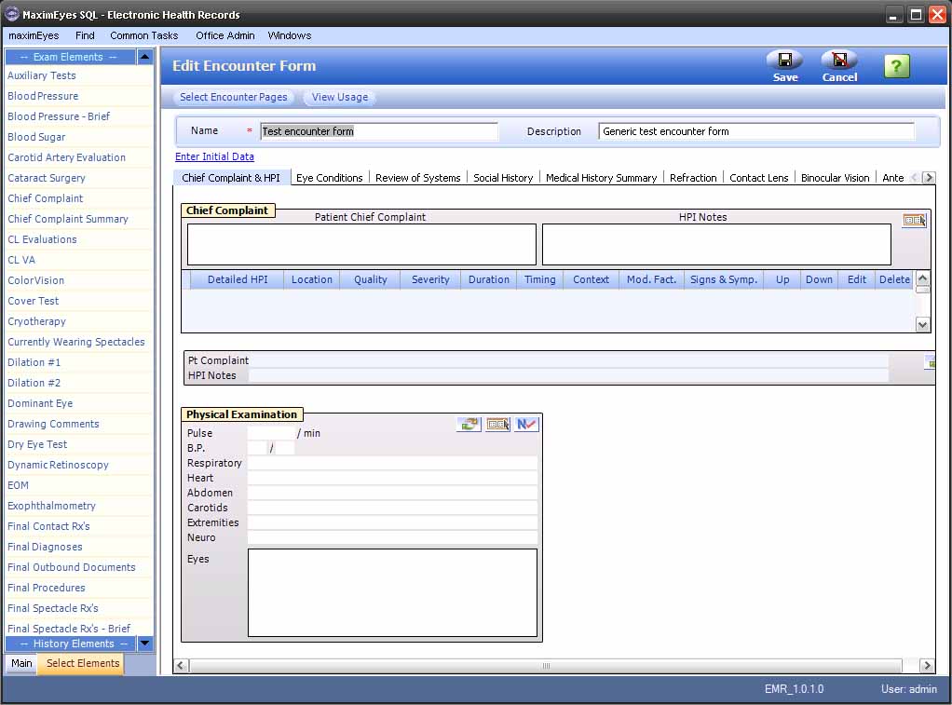Open the Common Tasks menu

pyautogui.click(x=143, y=35)
